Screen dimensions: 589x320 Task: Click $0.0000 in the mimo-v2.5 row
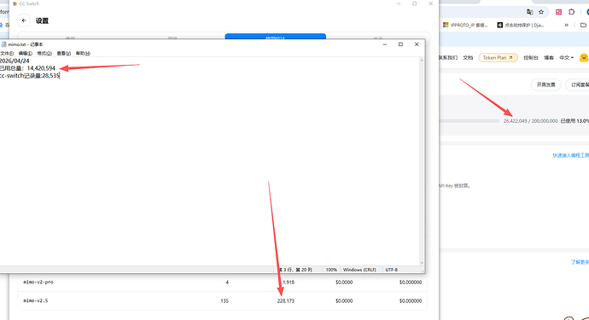(x=344, y=301)
